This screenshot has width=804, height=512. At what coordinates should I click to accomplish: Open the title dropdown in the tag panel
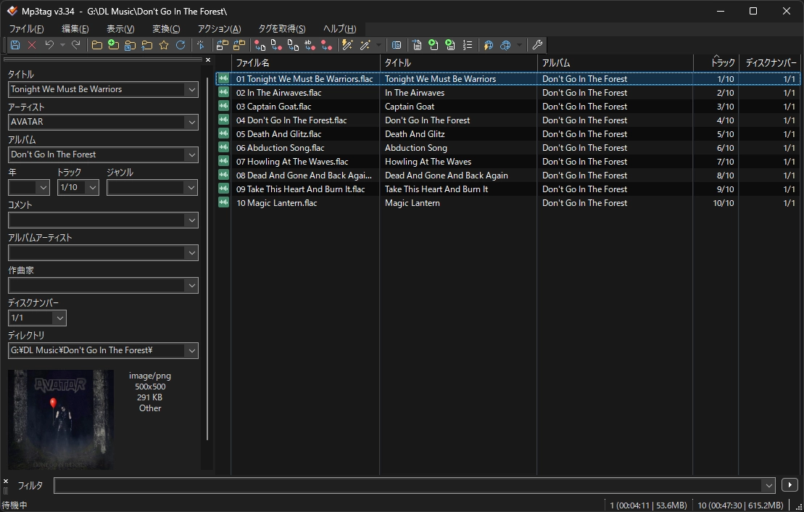click(x=192, y=89)
